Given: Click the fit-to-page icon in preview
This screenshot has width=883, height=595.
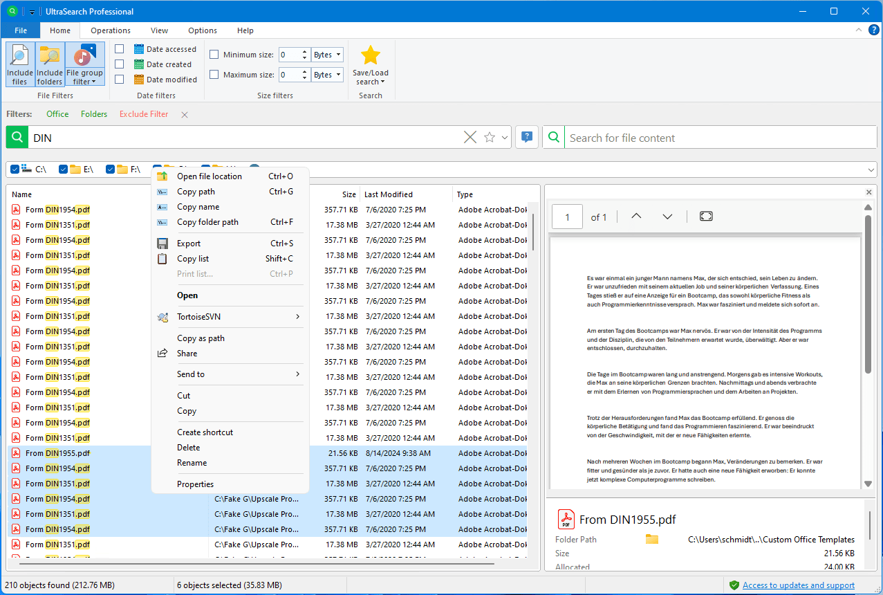Looking at the screenshot, I should (706, 217).
